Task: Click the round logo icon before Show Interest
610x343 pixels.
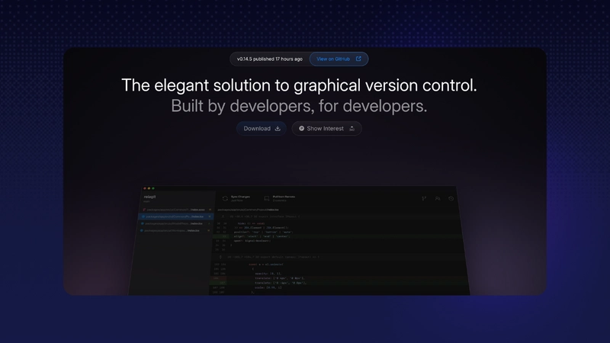Action: coord(302,129)
